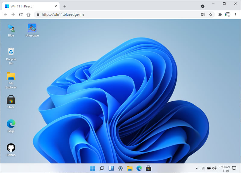The image size is (241, 173).
Task: Toggle bookmark star for this page
Action: [x=211, y=14]
